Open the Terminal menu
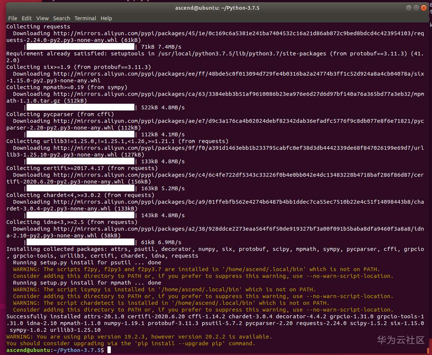The height and width of the screenshot is (355, 432). pyautogui.click(x=85, y=18)
